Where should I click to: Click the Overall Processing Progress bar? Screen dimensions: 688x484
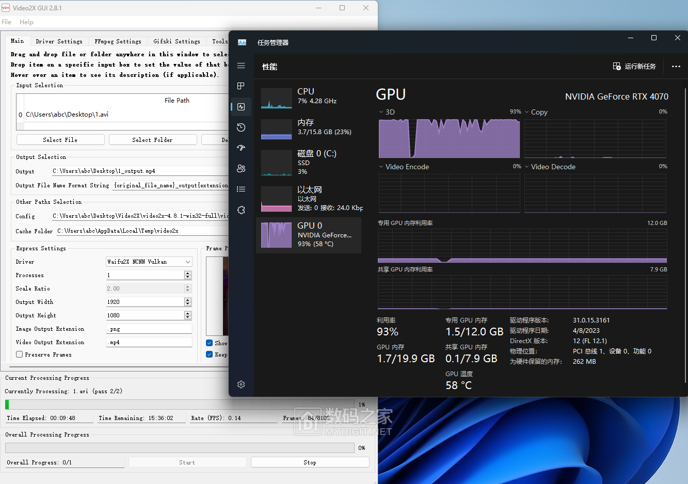pyautogui.click(x=180, y=448)
